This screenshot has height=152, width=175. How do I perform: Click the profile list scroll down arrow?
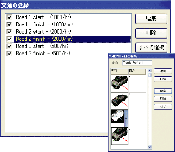click(x=149, y=147)
